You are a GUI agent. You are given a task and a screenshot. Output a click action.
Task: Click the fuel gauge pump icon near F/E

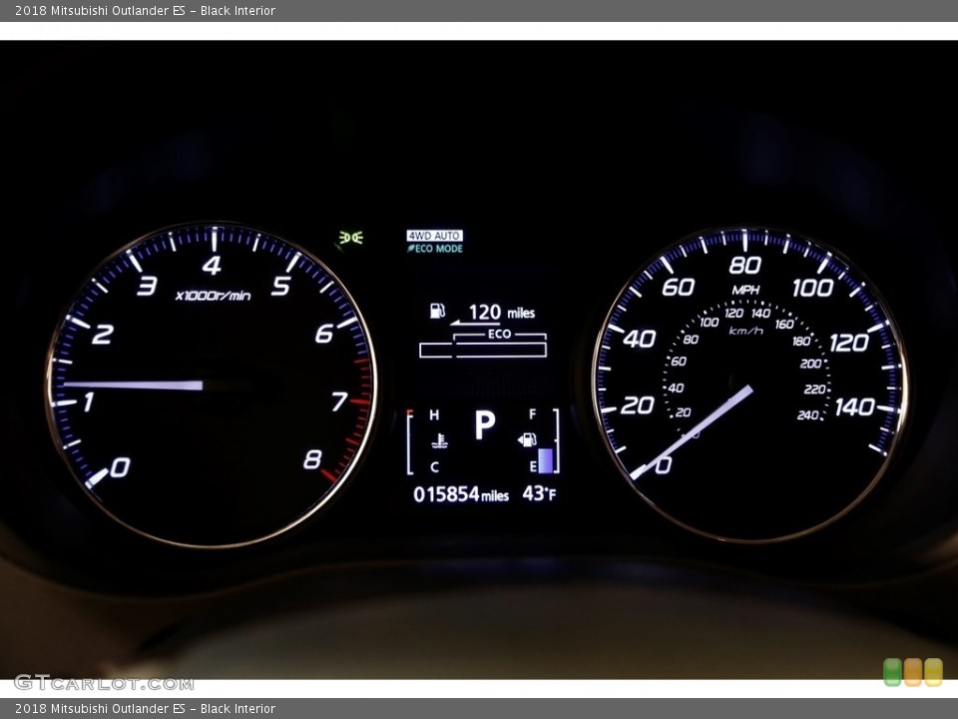527,439
